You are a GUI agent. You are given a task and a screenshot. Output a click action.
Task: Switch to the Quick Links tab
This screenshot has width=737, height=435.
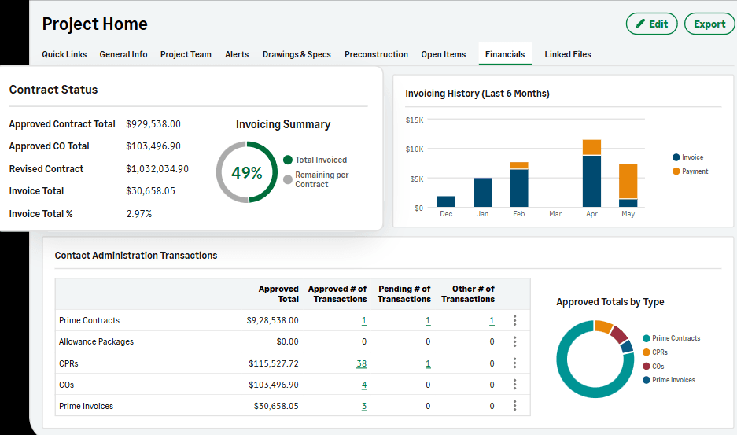64,54
